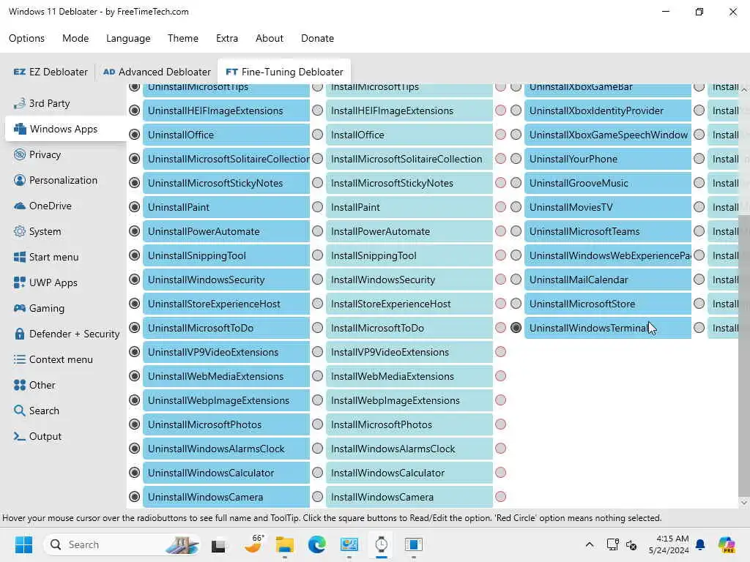Open Task View from the taskbar
Viewport: 750px width, 562px height.
[x=218, y=544]
